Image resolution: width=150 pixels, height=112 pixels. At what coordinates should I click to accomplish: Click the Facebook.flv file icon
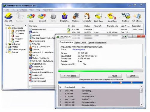[x=30, y=67]
